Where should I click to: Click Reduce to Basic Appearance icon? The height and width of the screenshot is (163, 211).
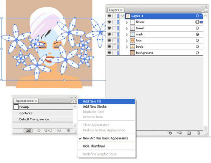pyautogui.click(x=48, y=130)
